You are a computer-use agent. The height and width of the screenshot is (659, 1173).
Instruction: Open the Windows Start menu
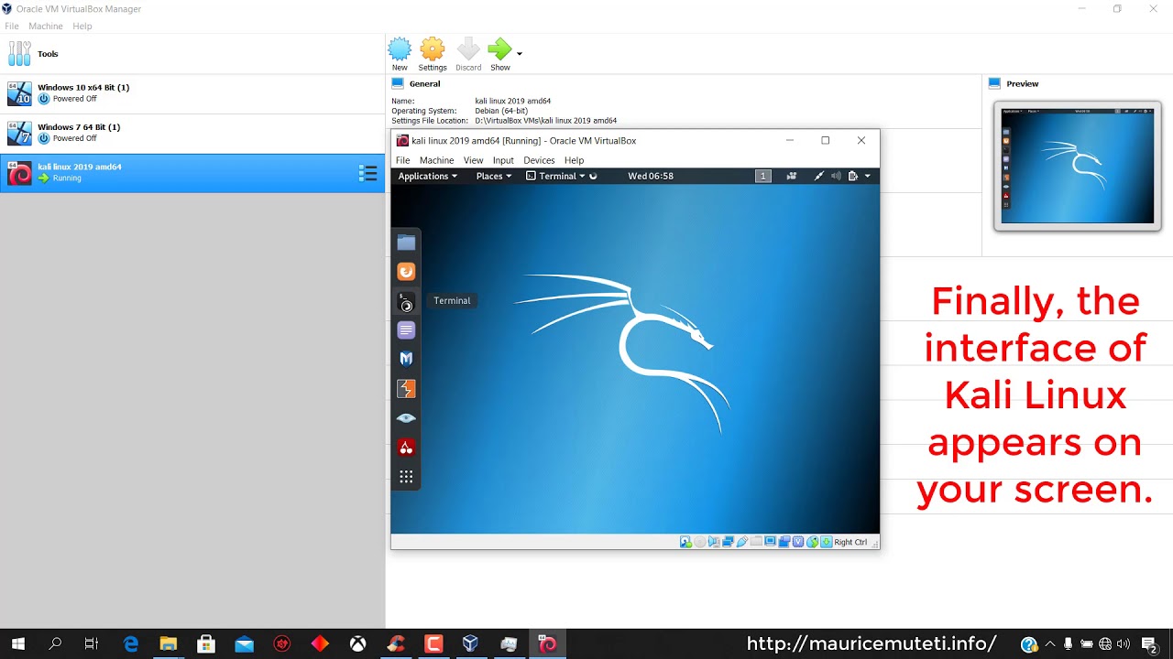17,644
